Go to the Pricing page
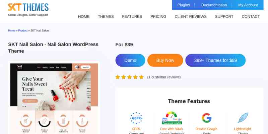The image size is (268, 134). 158,16
